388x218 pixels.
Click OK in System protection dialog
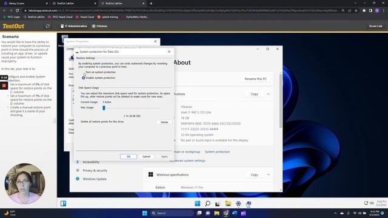(129, 156)
